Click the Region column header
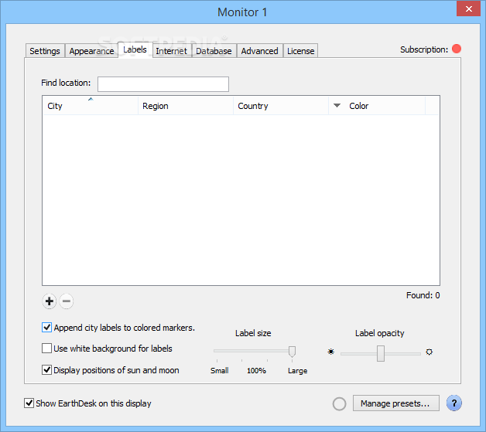The height and width of the screenshot is (432, 486). point(186,106)
